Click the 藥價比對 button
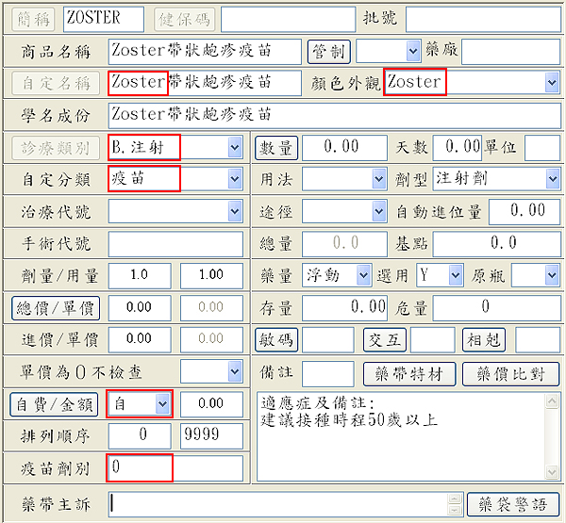 click(x=511, y=372)
